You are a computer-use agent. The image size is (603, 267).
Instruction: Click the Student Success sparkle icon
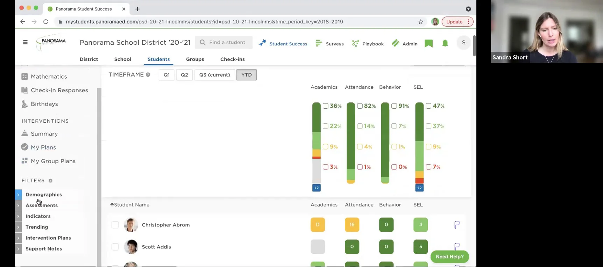[263, 43]
